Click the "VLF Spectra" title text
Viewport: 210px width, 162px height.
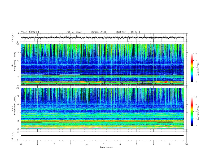30,32
